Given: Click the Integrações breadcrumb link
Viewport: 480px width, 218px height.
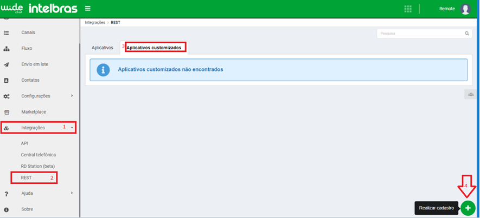Looking at the screenshot, I should 95,23.
